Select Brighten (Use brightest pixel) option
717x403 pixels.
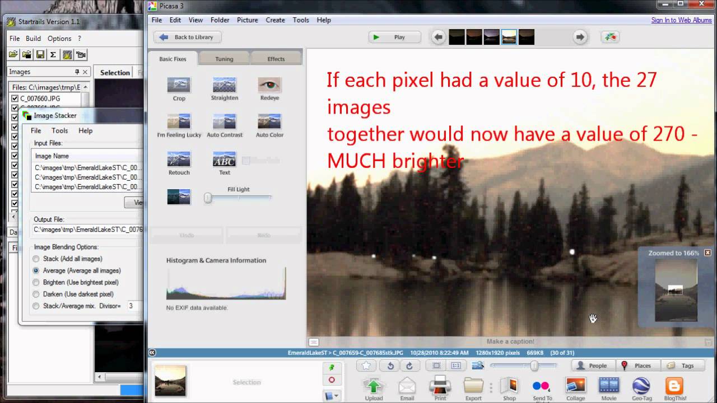[36, 282]
